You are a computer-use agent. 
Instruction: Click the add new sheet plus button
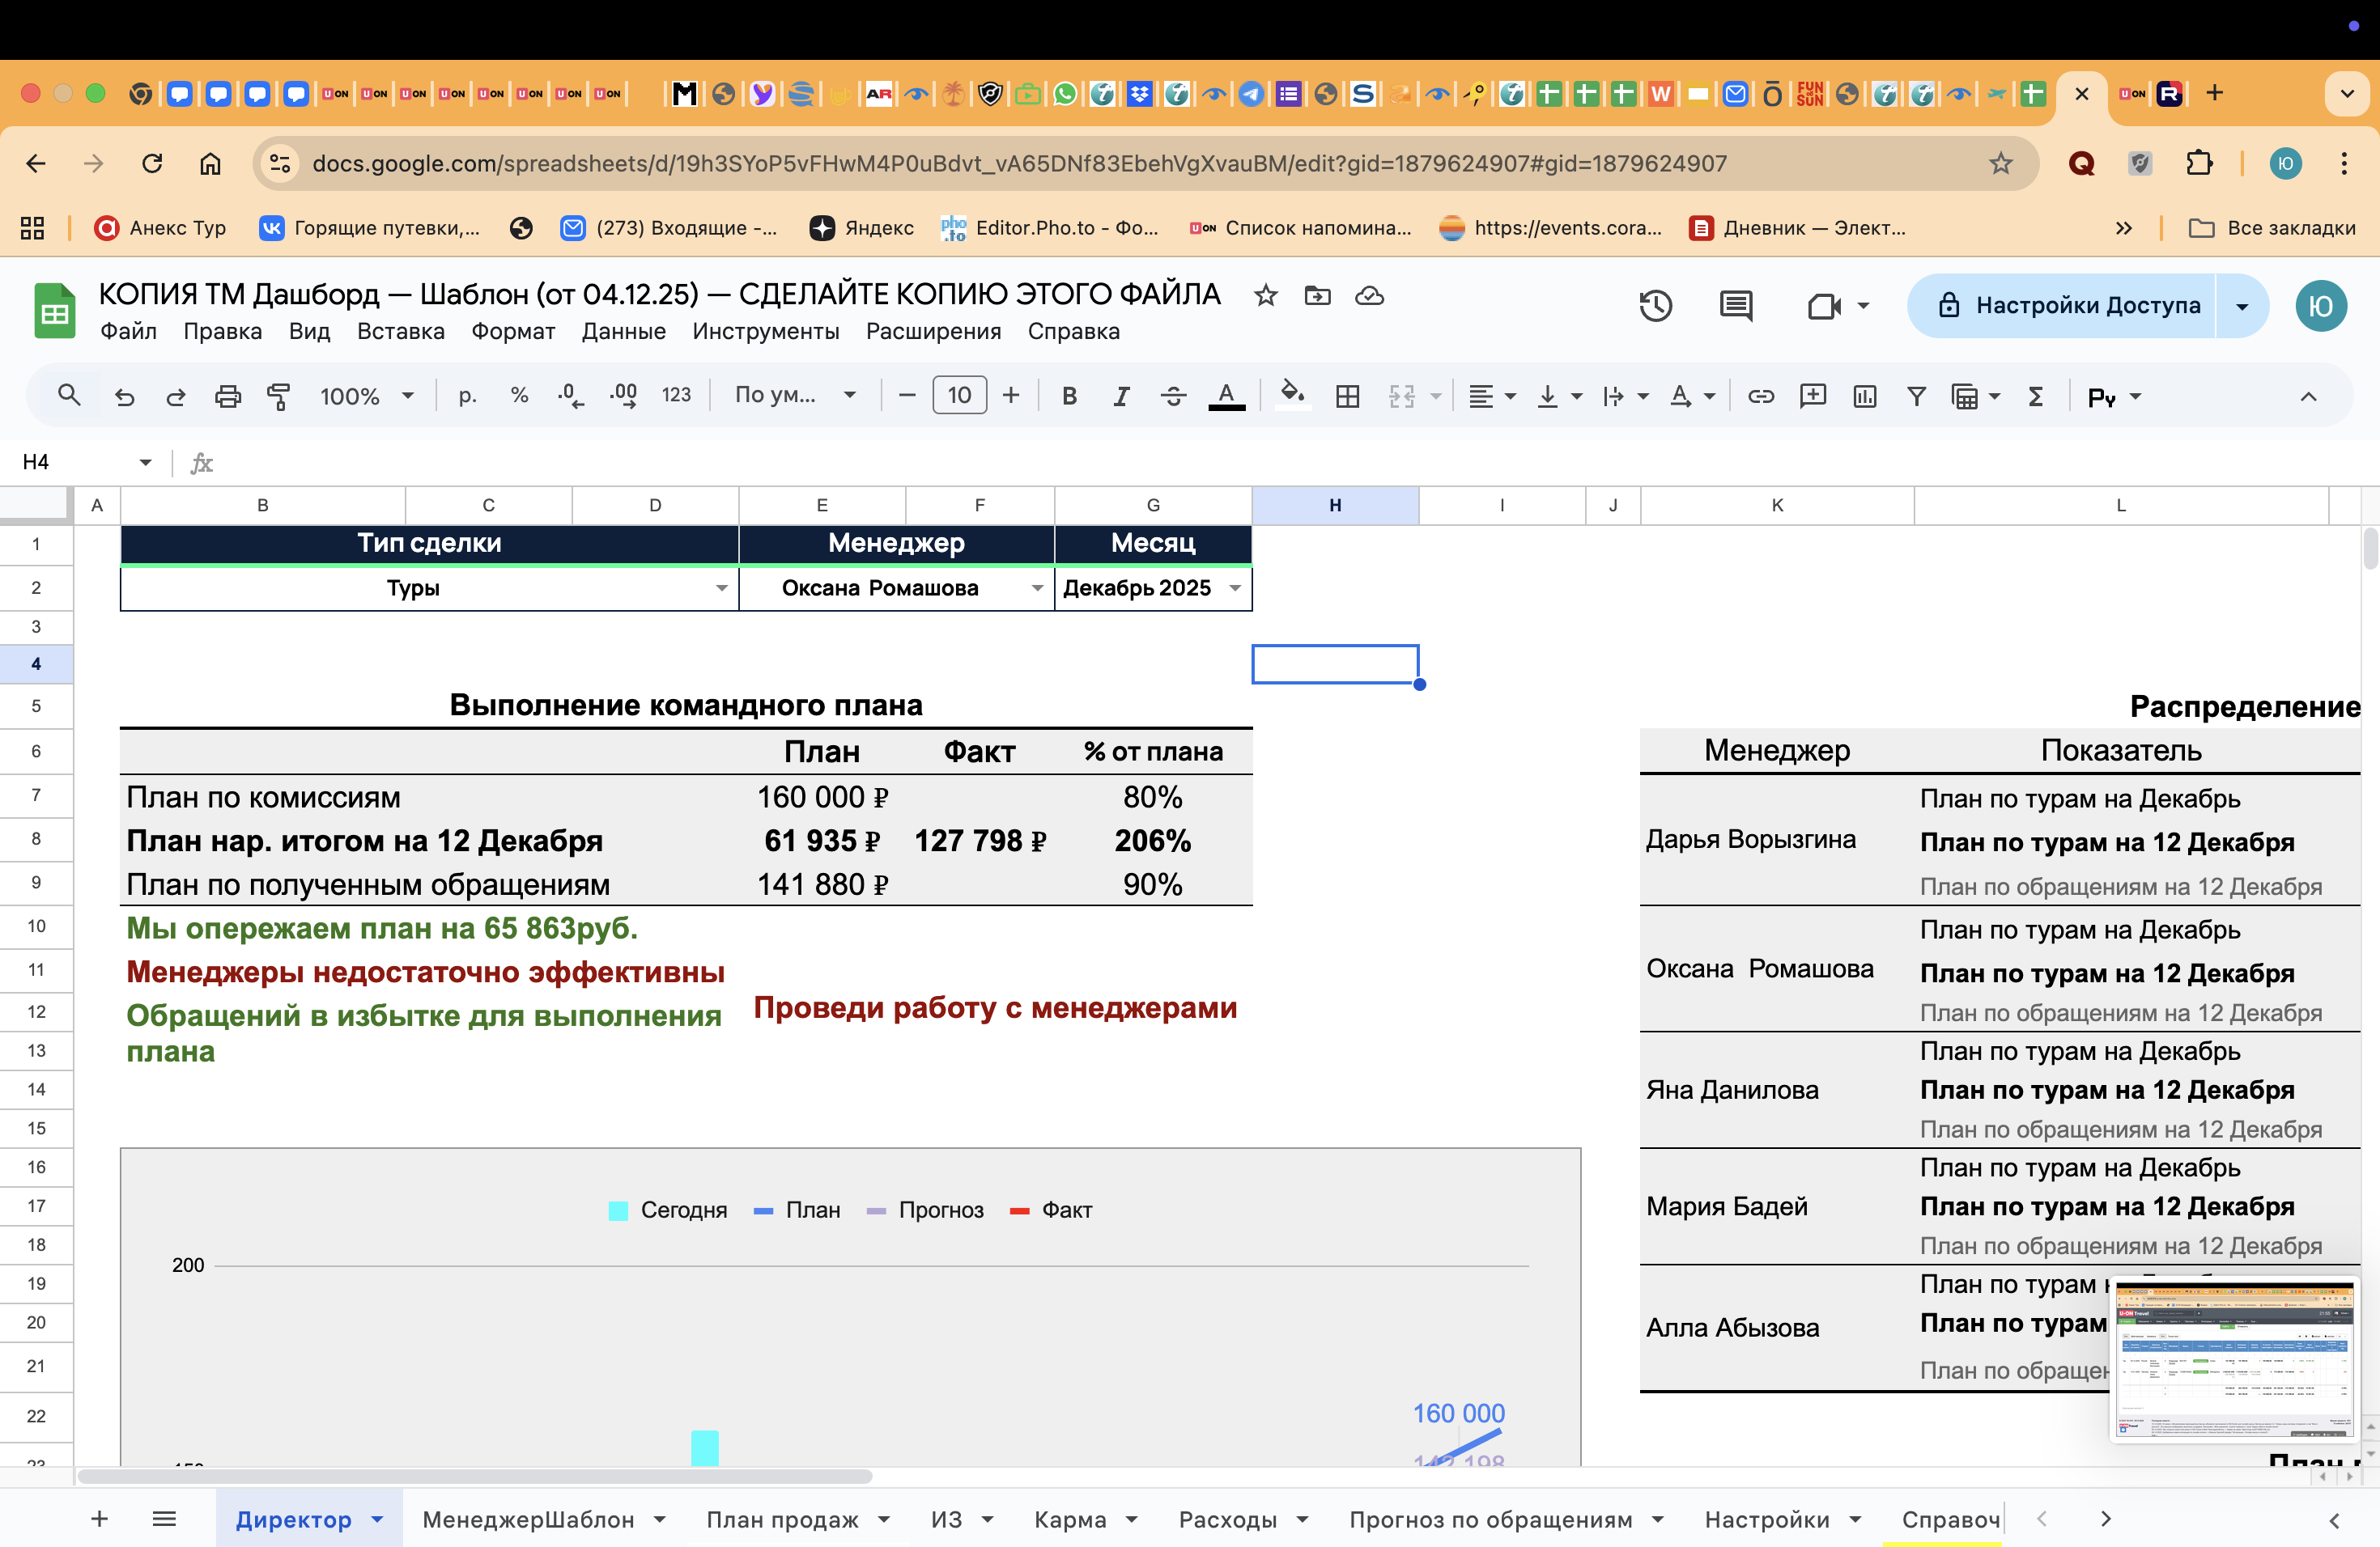[99, 1520]
